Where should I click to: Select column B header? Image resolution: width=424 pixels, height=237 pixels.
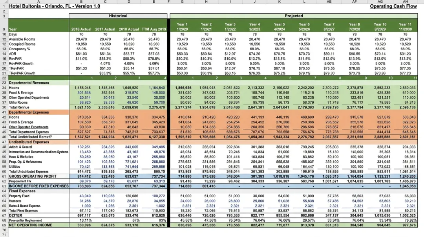[x=81, y=2]
